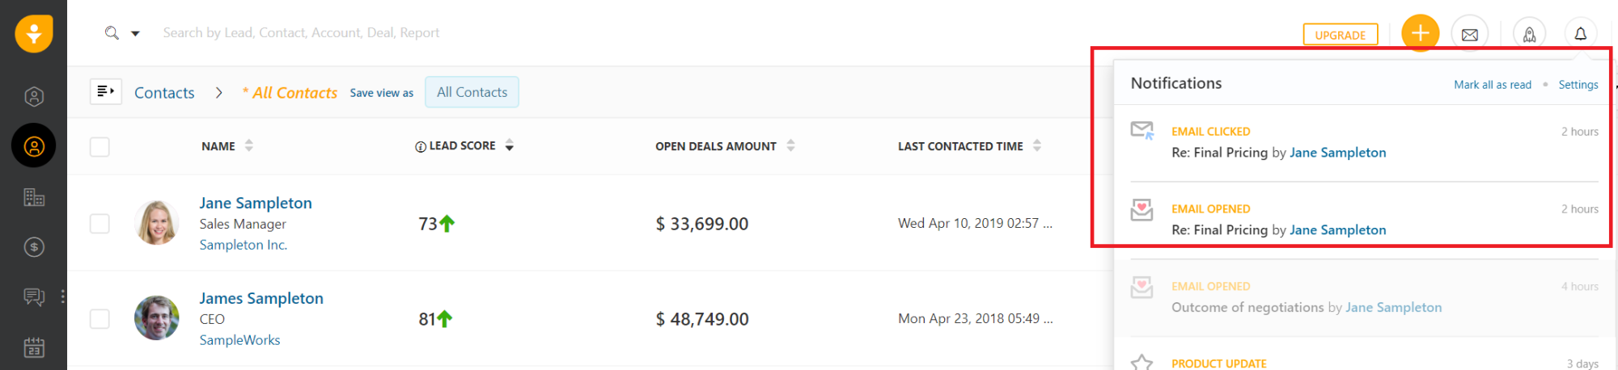Screen dimensions: 1618x370
Task: Open Jane Sampleton's profile photo thumbnail
Action: coord(156,223)
